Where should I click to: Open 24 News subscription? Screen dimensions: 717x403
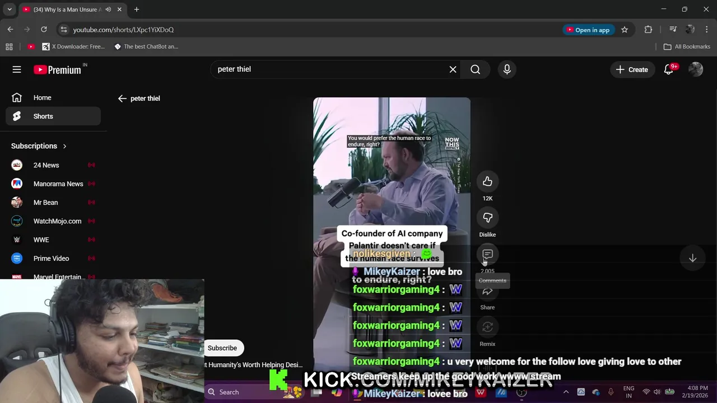click(53, 165)
